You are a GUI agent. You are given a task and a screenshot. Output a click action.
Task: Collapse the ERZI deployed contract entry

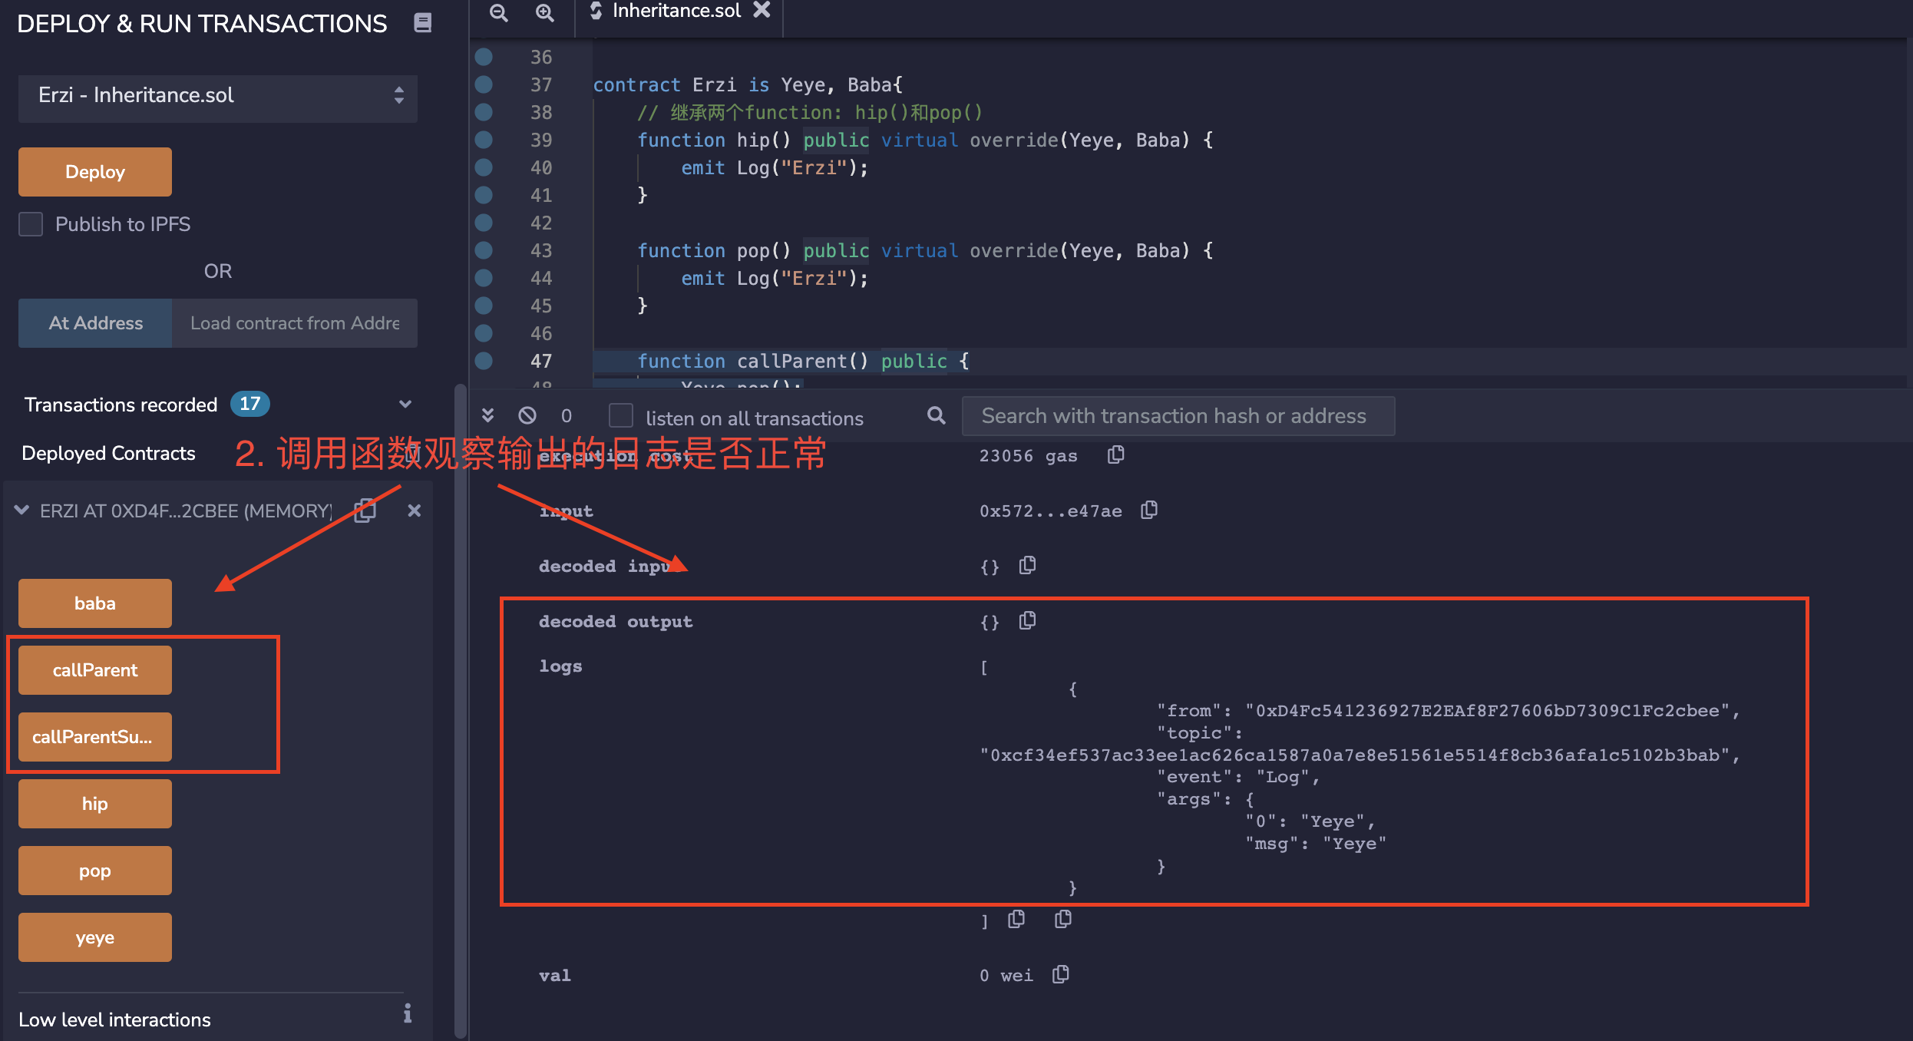(x=21, y=511)
